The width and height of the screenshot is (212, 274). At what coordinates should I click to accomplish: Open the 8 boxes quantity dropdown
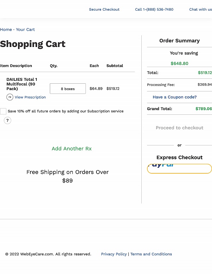tap(68, 89)
